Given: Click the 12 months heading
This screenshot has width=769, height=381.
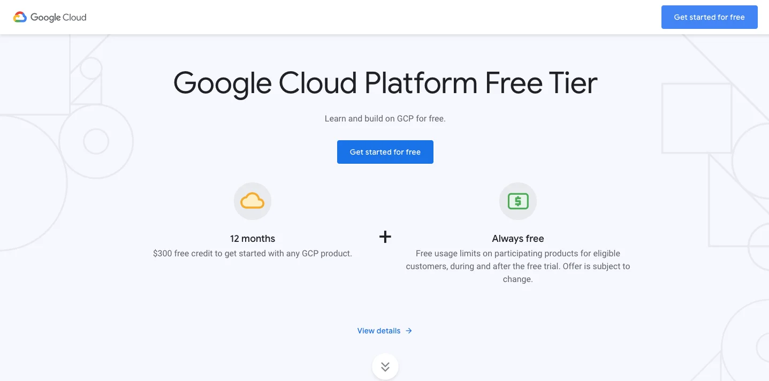Looking at the screenshot, I should (x=253, y=239).
